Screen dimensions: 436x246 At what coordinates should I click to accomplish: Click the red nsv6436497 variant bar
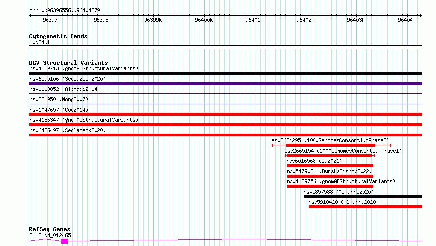click(225, 135)
